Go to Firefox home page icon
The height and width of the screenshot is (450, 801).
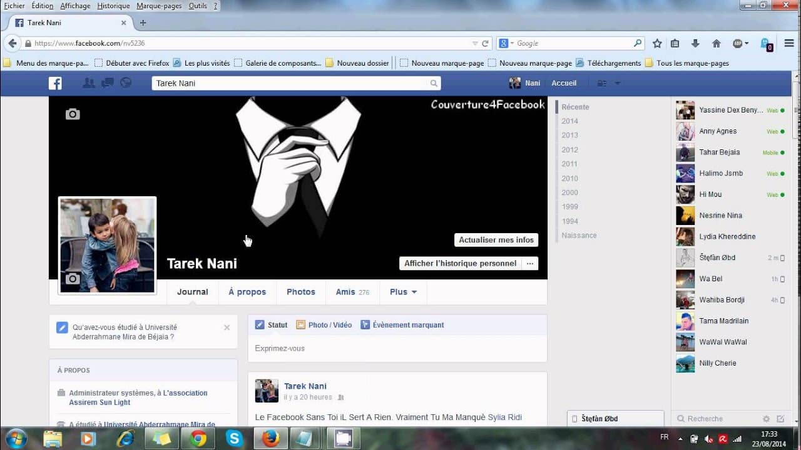[x=717, y=43]
